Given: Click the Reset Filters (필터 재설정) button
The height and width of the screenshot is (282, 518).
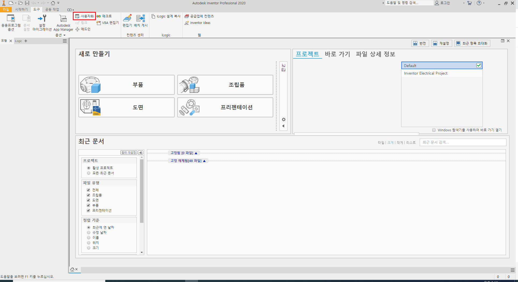Looking at the screenshot, I should [x=129, y=153].
